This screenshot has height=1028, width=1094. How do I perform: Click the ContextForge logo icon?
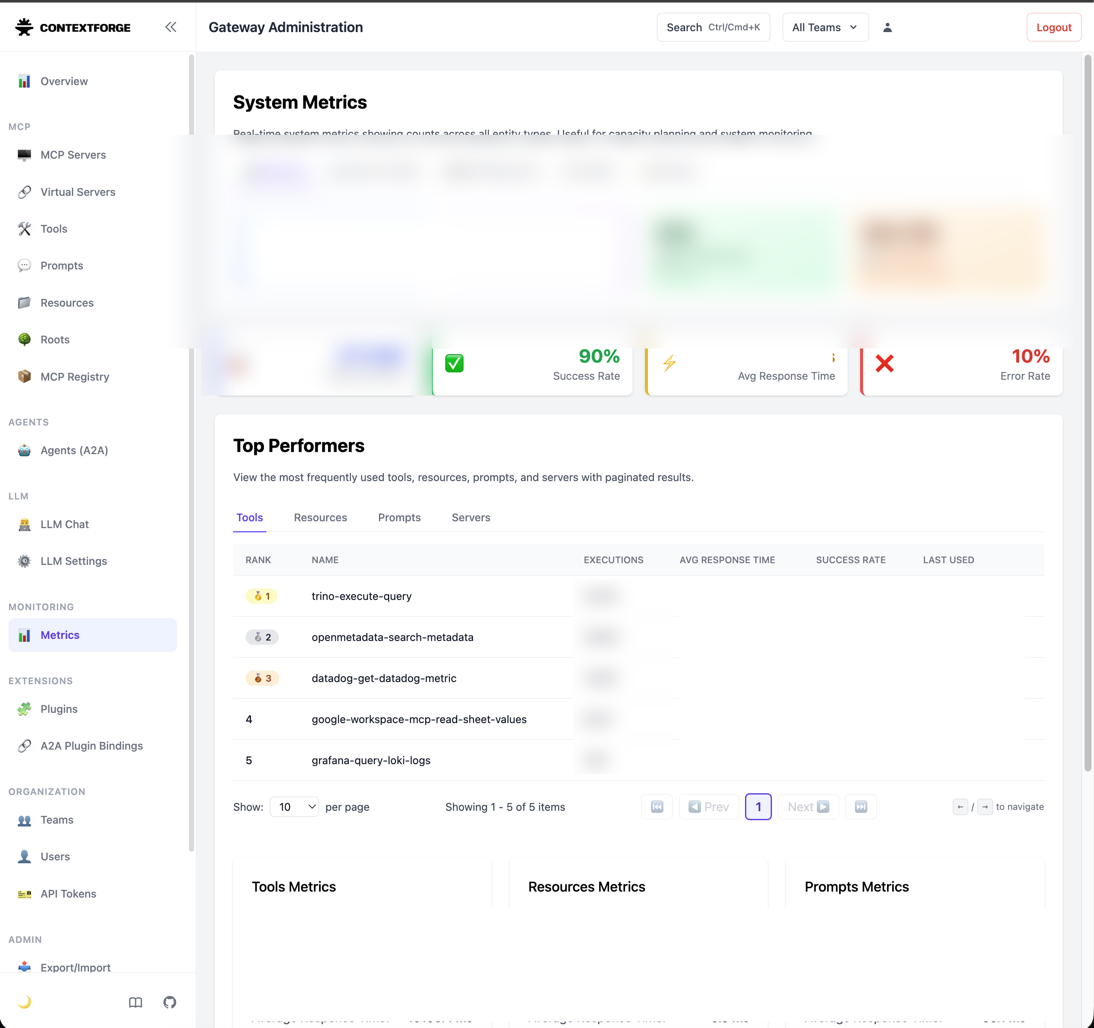pyautogui.click(x=24, y=27)
